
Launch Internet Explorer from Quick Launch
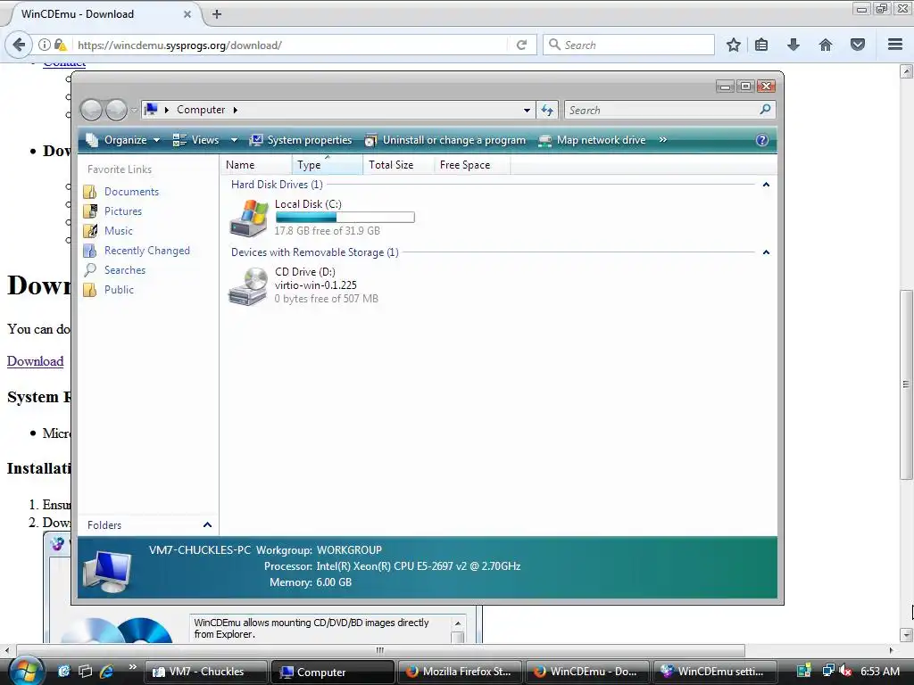[x=107, y=671]
